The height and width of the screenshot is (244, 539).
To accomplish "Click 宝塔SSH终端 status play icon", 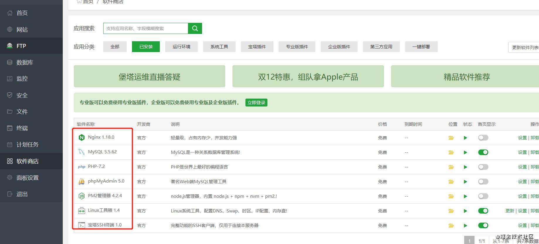I will (465, 226).
